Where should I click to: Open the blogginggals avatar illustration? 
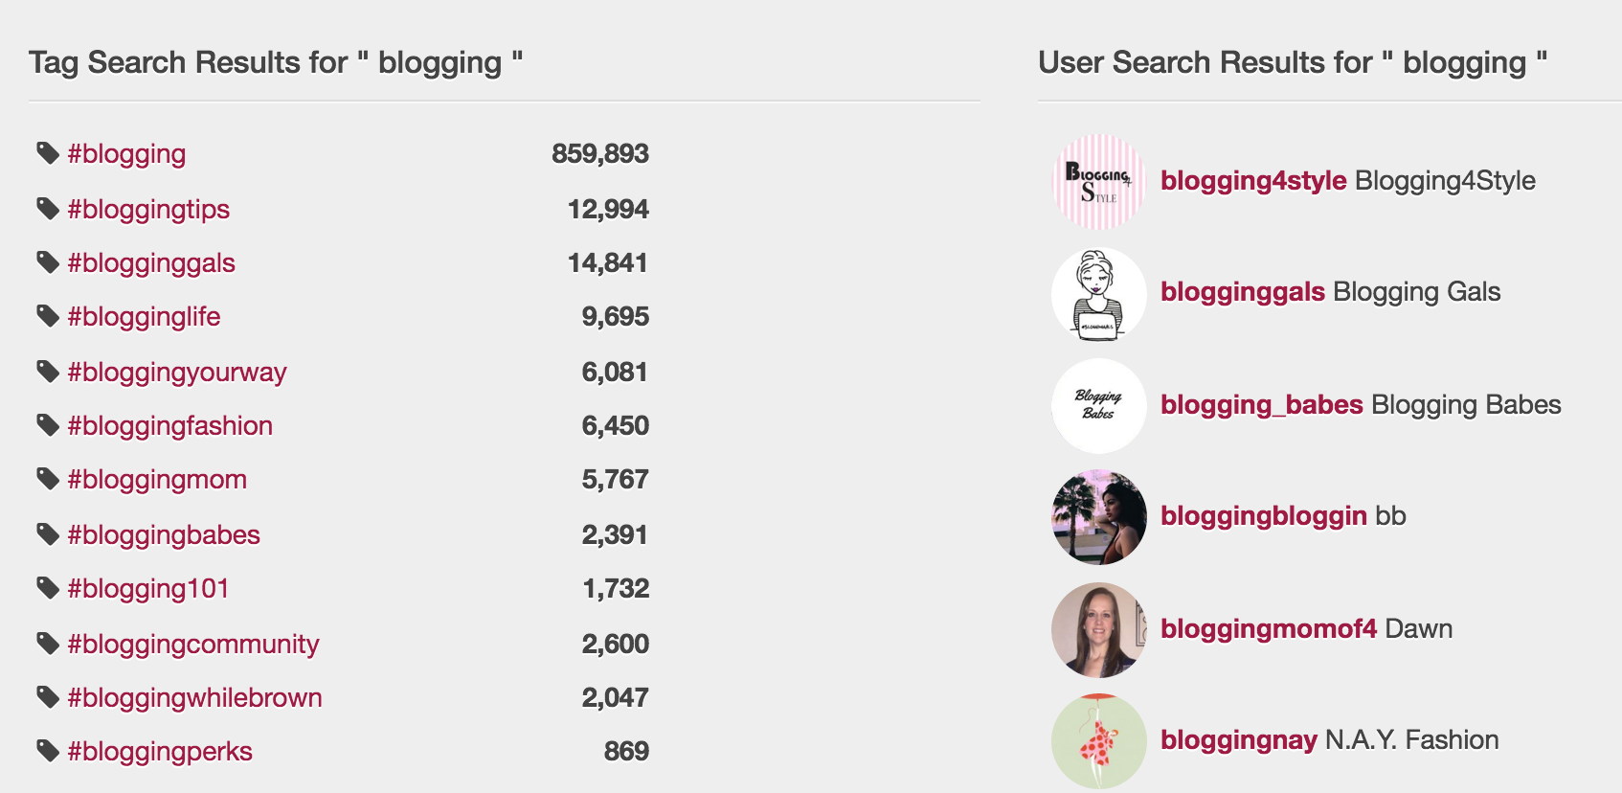pos(1099,293)
